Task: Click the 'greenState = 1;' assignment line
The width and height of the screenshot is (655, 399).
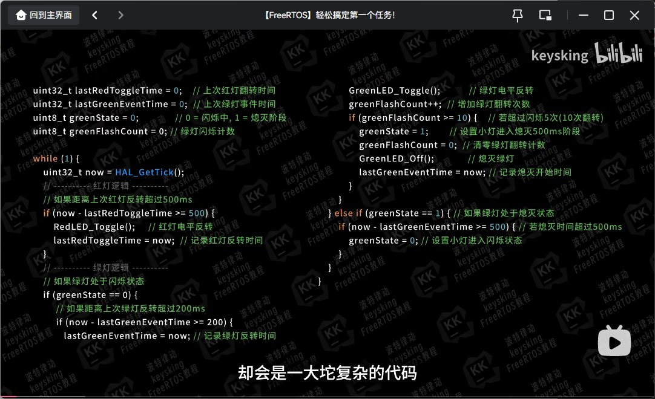Action: coord(393,131)
